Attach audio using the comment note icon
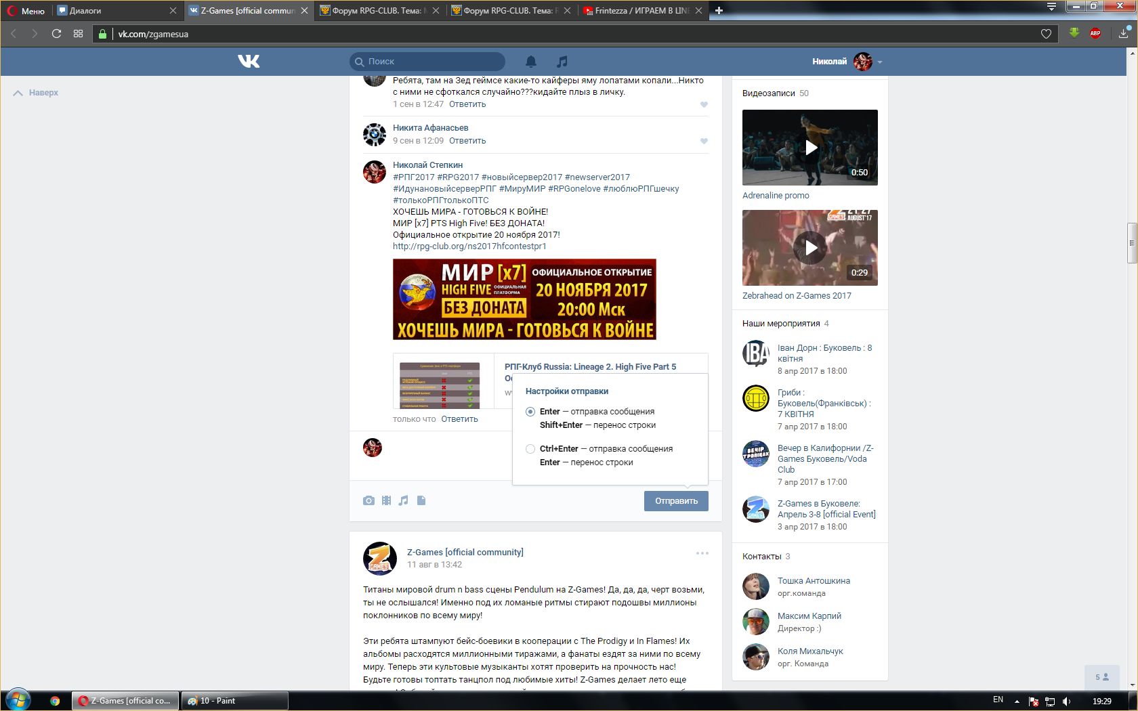 point(404,500)
